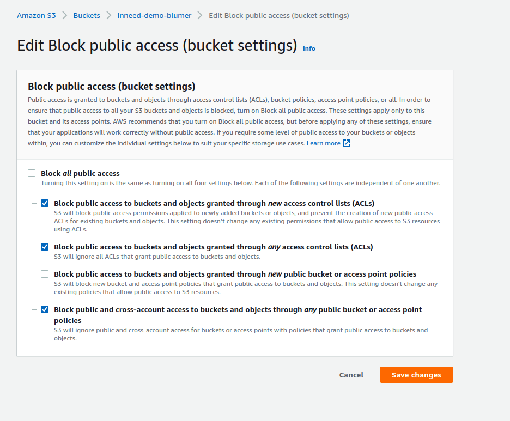Check blocking new public bucket or access point policies

click(x=44, y=274)
